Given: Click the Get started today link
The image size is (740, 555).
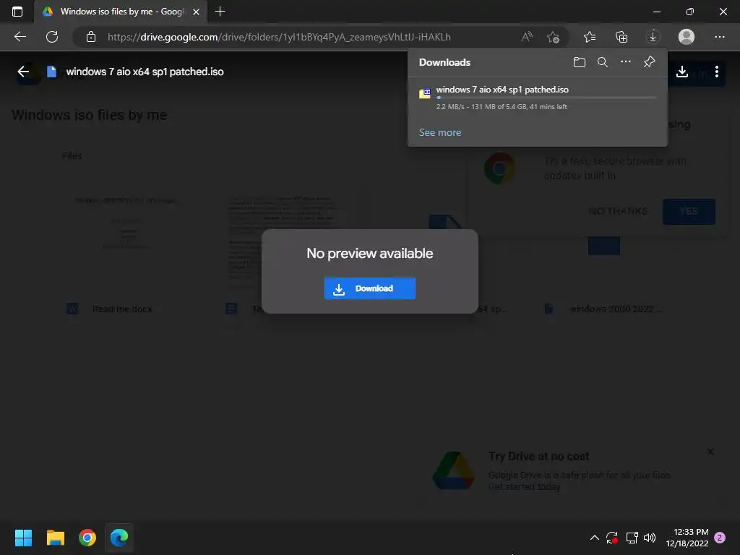Looking at the screenshot, I should [524, 486].
